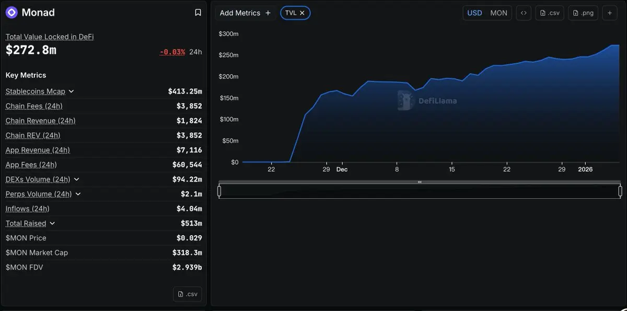Image resolution: width=627 pixels, height=311 pixels.
Task: Click the $300m y-axis label
Action: (229, 34)
